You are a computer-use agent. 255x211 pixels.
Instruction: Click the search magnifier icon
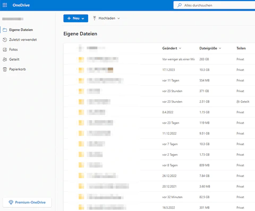coord(180,5)
